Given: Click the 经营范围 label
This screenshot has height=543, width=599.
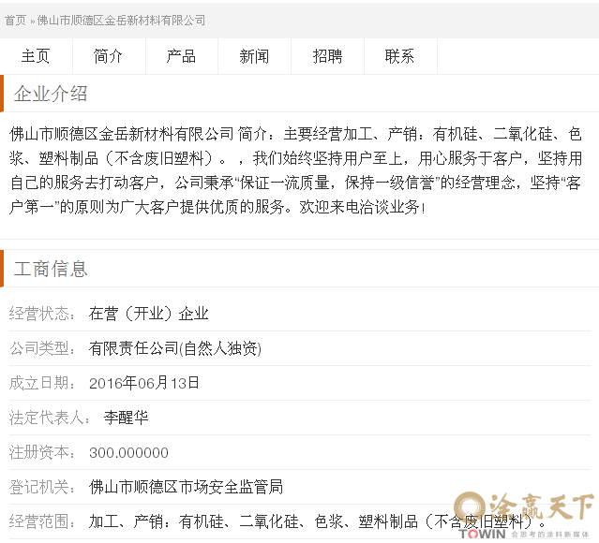Looking at the screenshot, I should (43, 521).
